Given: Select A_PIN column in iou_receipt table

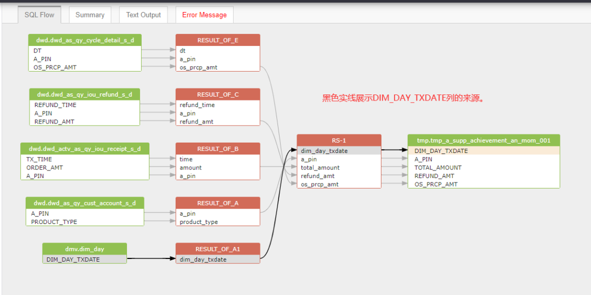Looking at the screenshot, I should 85,175.
